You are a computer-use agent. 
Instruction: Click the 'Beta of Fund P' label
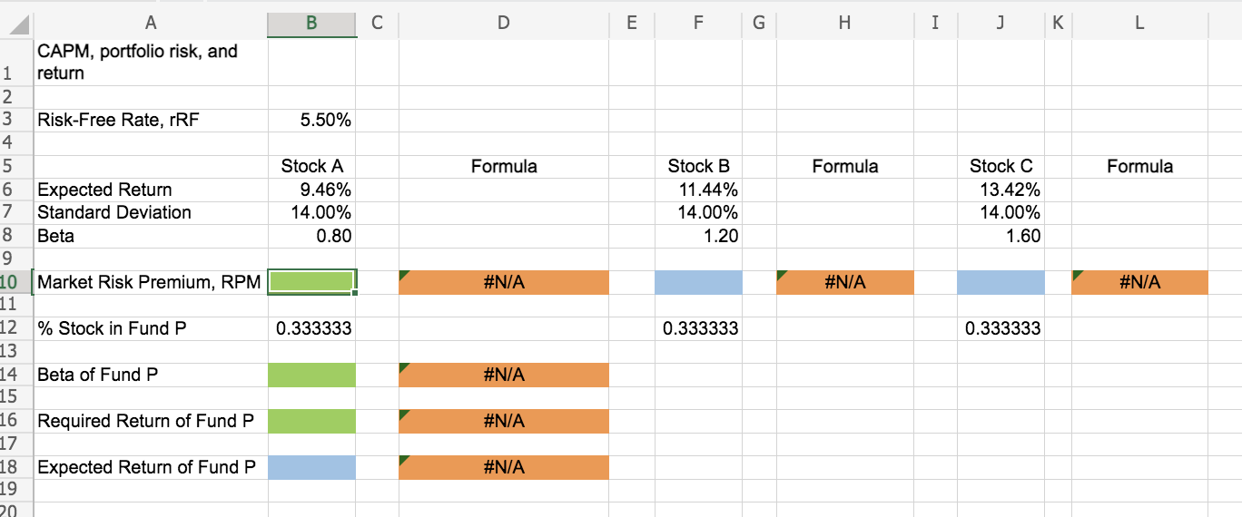tap(151, 375)
